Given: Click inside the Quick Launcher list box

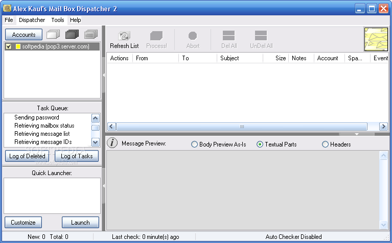Looking at the screenshot, I should click(52, 196).
